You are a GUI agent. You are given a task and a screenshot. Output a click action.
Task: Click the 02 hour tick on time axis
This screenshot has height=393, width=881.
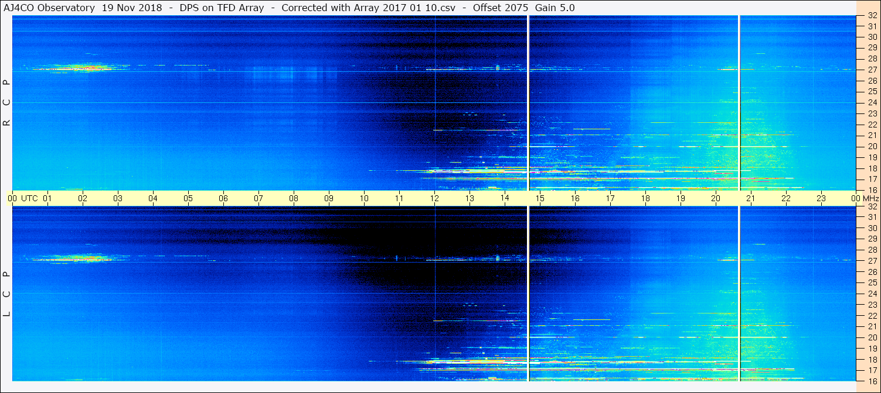point(83,198)
